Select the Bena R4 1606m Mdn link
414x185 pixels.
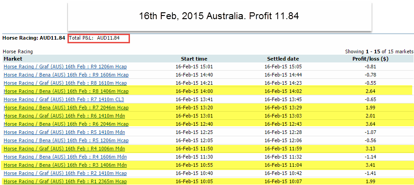click(x=64, y=157)
